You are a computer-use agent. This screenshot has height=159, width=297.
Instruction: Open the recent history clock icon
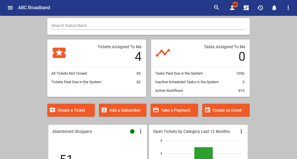260,8
